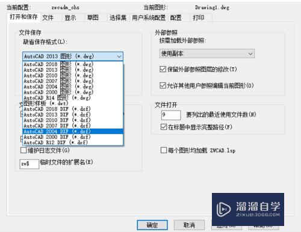This screenshot has width=301, height=232.
Task: Toggle 允许其他用户参照编辑当前图形 checkbox
Action: tap(163, 85)
